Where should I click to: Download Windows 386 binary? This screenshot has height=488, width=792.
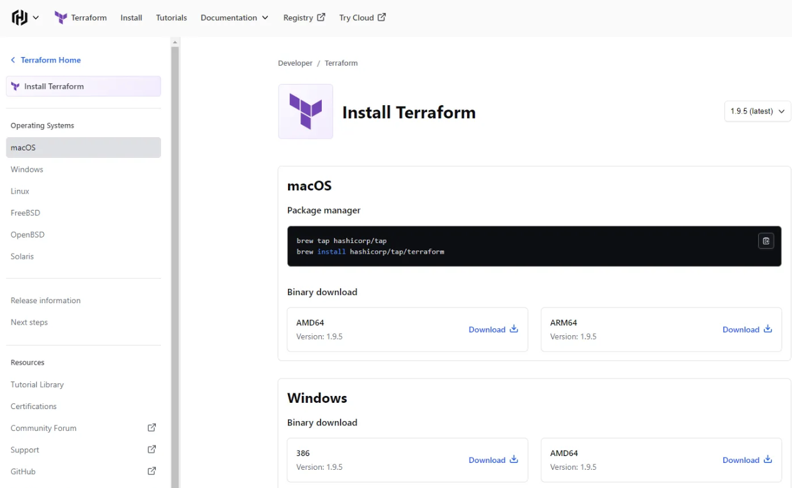point(493,460)
